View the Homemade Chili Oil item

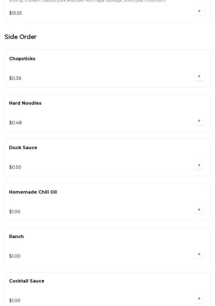click(x=33, y=192)
